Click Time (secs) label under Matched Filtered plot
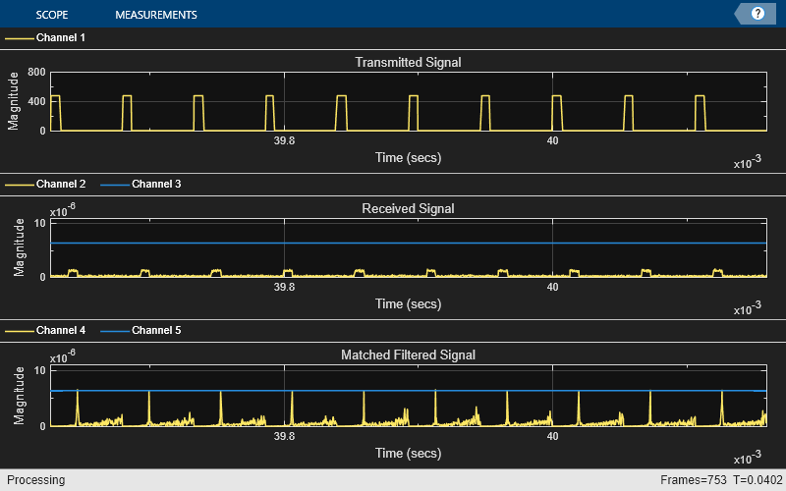 coord(408,453)
